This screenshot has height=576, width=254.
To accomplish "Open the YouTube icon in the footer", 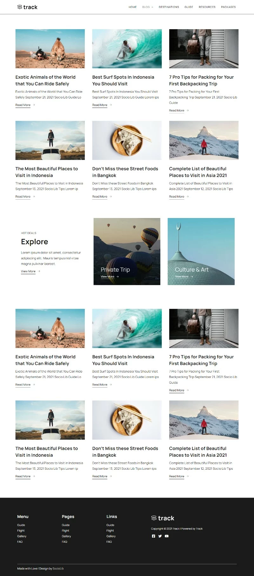I will pos(167,536).
